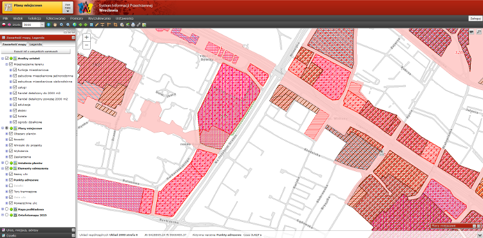Switch to the Legenda tab
This screenshot has width=483, height=238.
point(36,44)
